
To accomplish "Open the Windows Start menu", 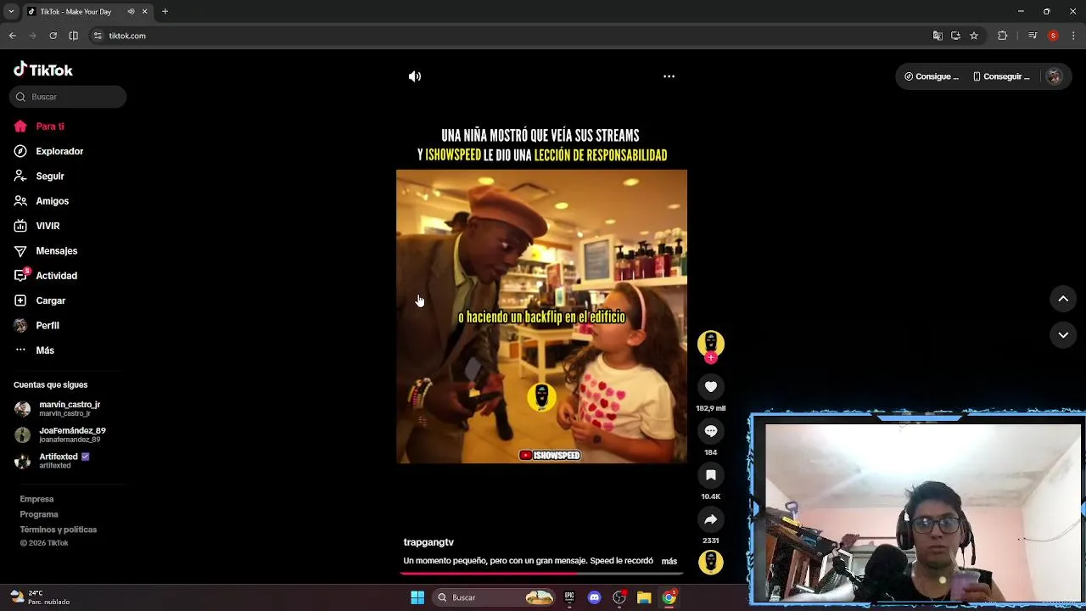I will (417, 597).
